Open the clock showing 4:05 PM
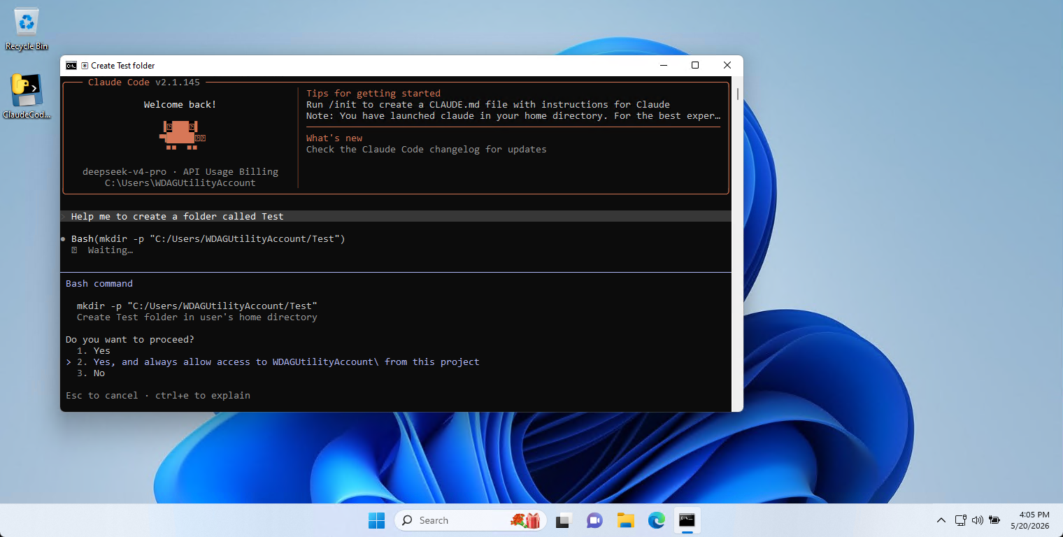1063x537 pixels. tap(1030, 520)
